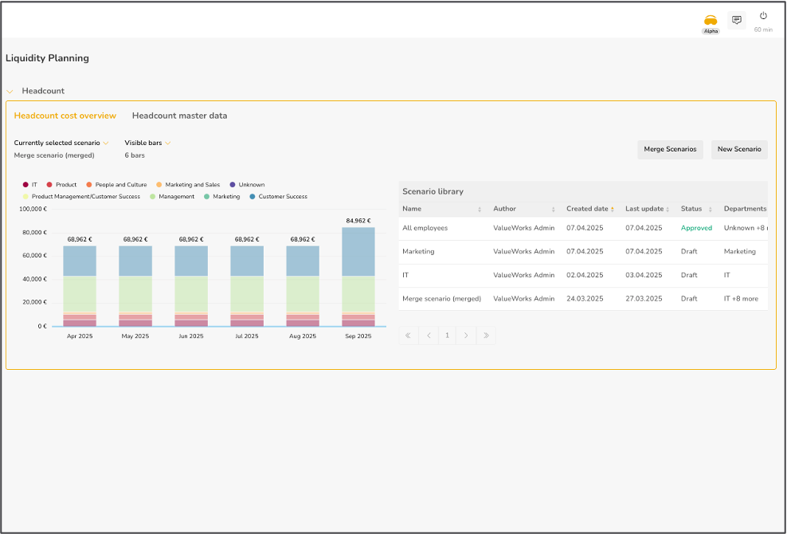Select the All employees scenario row
The height and width of the screenshot is (534, 787).
[425, 228]
